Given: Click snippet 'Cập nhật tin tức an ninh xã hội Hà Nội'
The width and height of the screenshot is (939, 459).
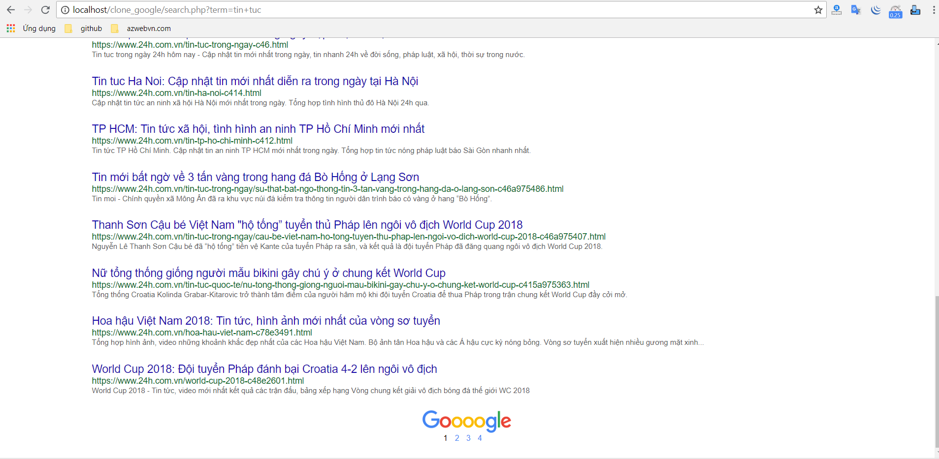Looking at the screenshot, I should click(x=260, y=103).
